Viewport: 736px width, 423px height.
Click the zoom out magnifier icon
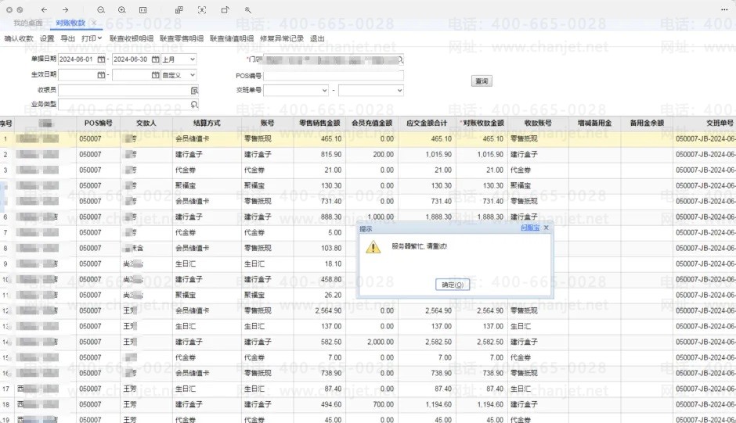[101, 10]
